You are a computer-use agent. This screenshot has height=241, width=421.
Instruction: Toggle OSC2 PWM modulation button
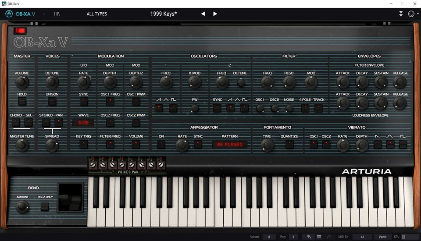[136, 123]
